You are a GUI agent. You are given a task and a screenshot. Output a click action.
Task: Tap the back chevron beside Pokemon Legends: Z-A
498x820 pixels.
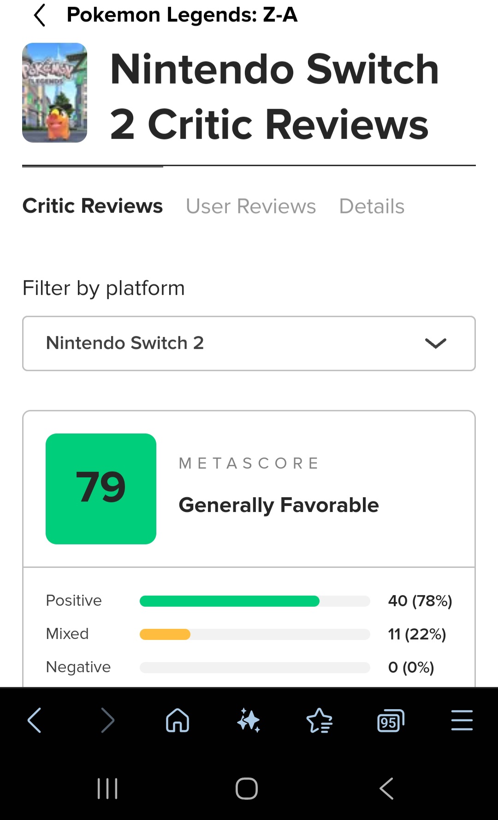pos(40,15)
